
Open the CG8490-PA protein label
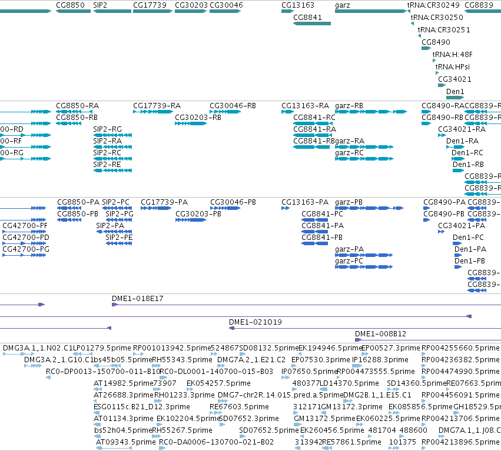444,202
